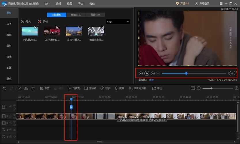The image size is (240, 144).
Task: Click the 马赛克 mosaic tool
Action: [x=74, y=88]
